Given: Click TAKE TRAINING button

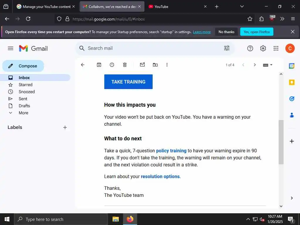Looking at the screenshot, I should 128,82.
